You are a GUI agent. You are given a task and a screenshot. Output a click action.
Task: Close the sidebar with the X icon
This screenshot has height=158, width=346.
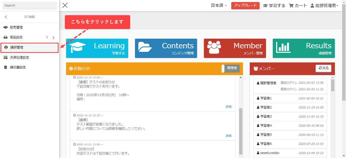pos(65,5)
